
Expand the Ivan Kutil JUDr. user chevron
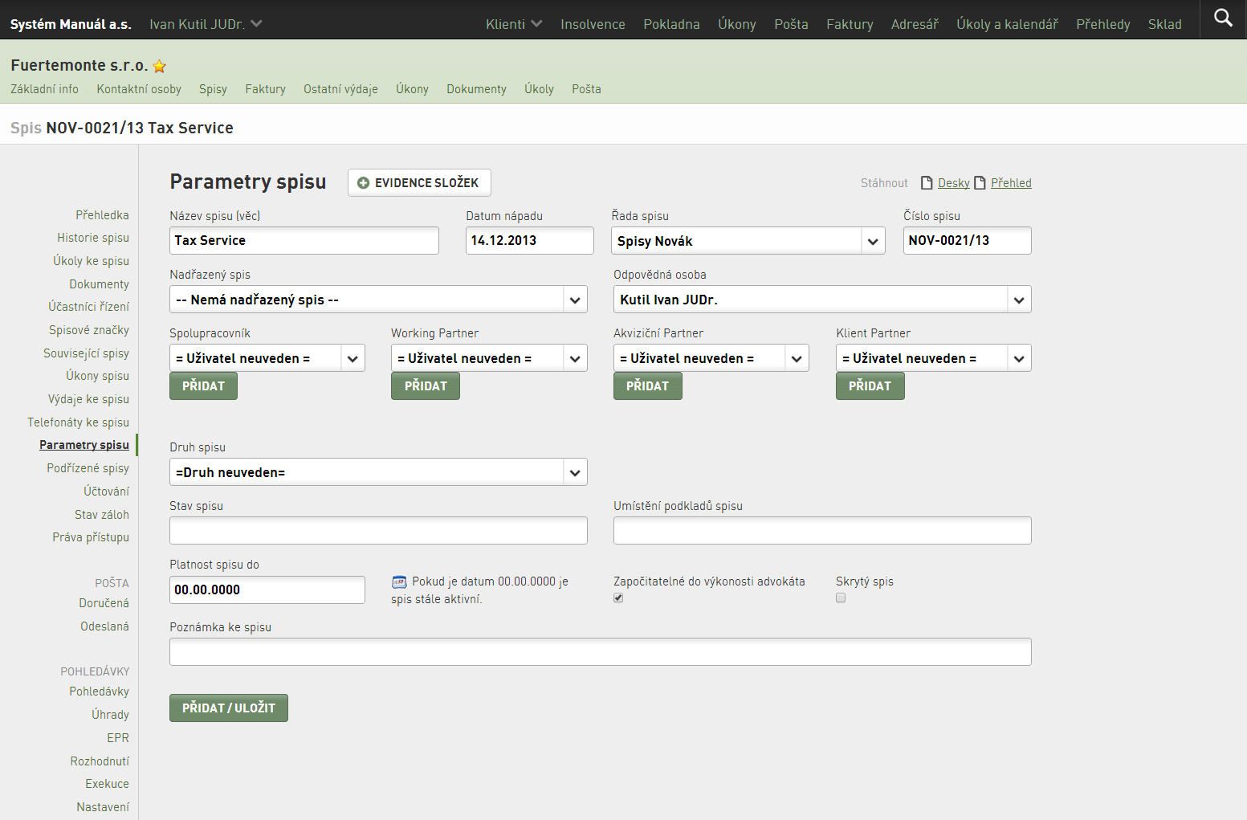[257, 24]
